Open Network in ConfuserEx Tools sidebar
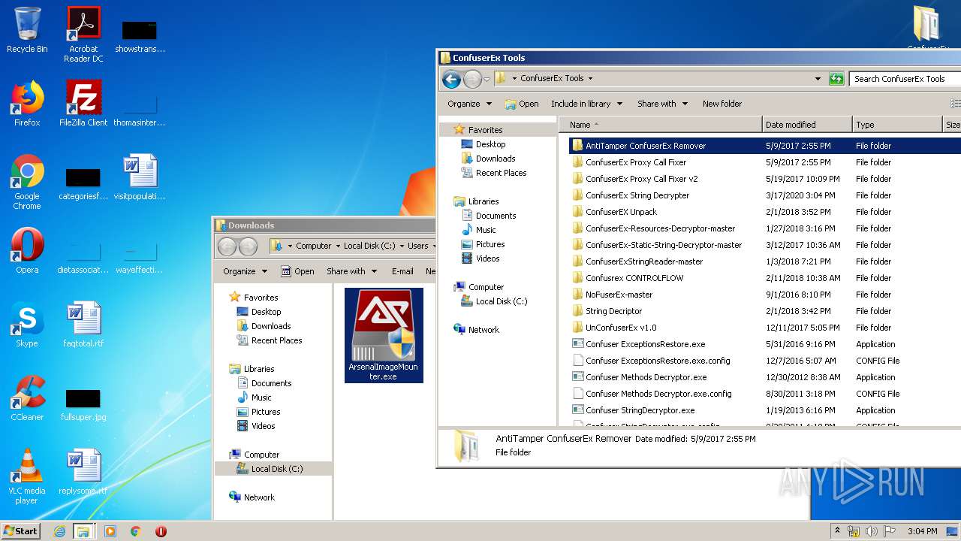 484,330
